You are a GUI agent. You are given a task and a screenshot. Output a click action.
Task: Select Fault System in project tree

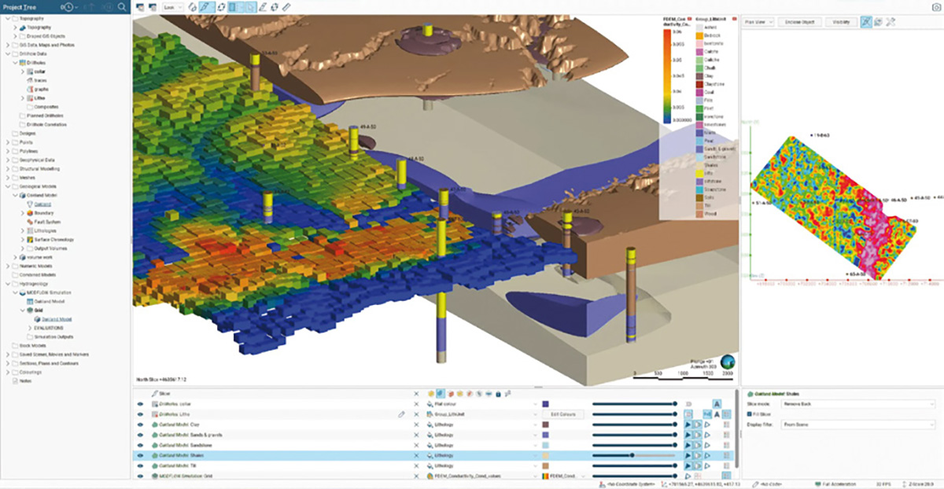tap(49, 222)
